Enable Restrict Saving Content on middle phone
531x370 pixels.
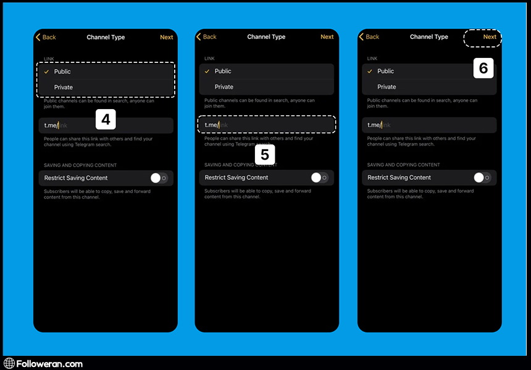pyautogui.click(x=319, y=178)
